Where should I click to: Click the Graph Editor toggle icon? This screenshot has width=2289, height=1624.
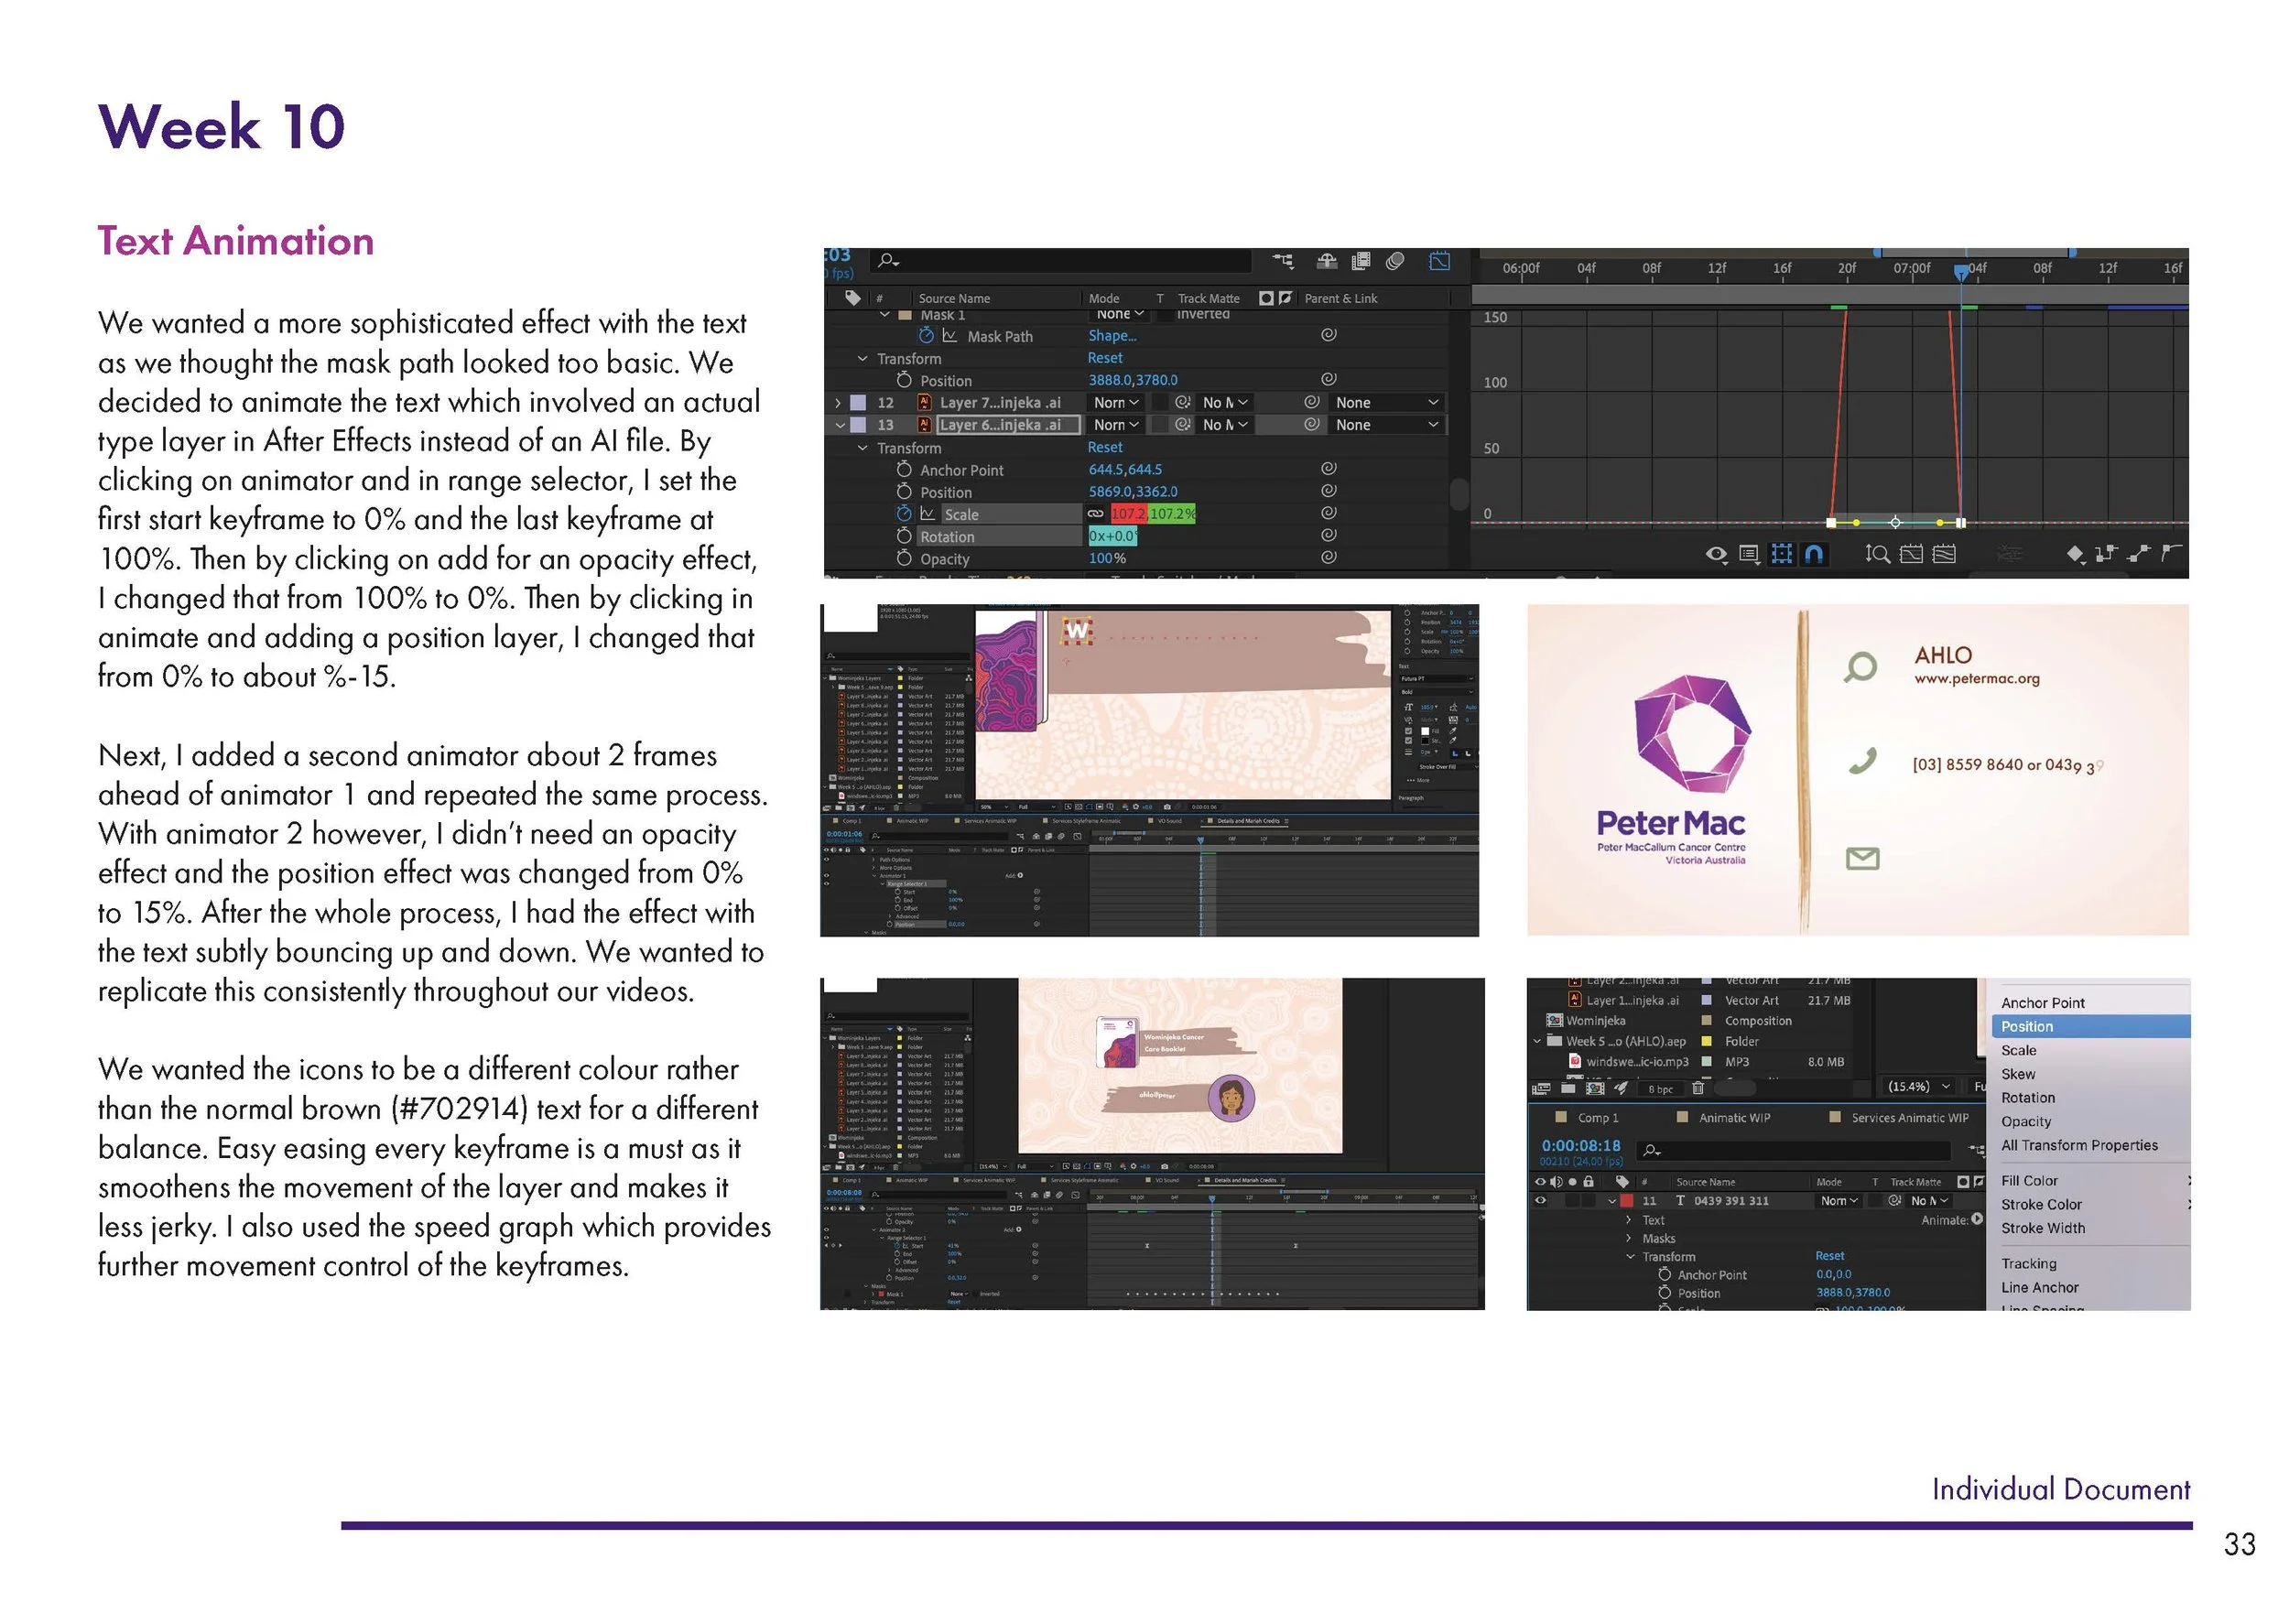pos(1439,262)
